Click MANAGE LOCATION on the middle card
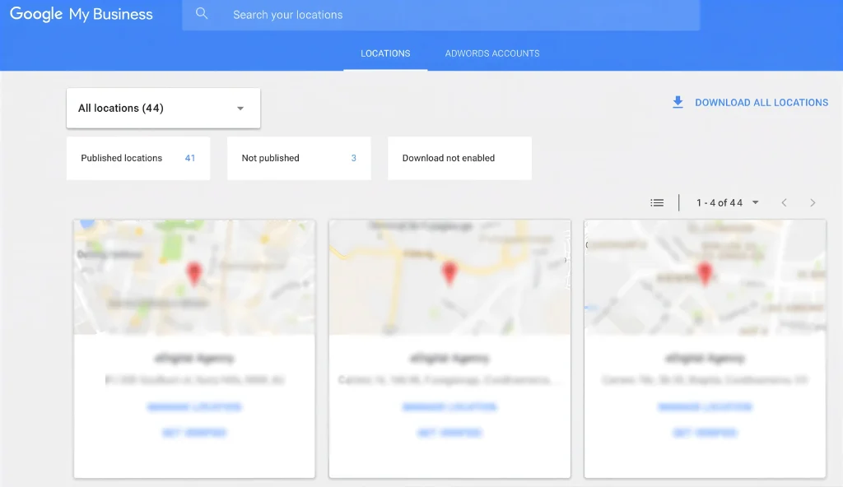Screen dimensions: 843x487 point(449,406)
